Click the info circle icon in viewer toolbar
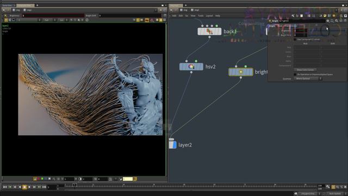 click(87, 20)
